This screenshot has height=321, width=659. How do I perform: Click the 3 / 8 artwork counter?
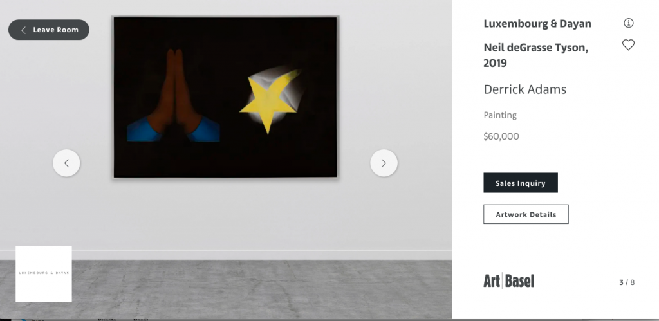(627, 282)
